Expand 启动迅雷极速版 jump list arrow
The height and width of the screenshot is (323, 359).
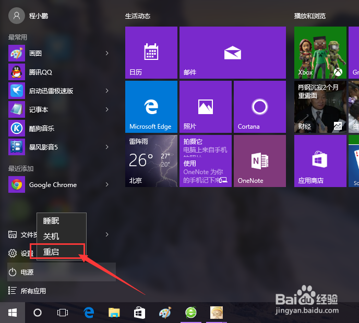pos(107,91)
